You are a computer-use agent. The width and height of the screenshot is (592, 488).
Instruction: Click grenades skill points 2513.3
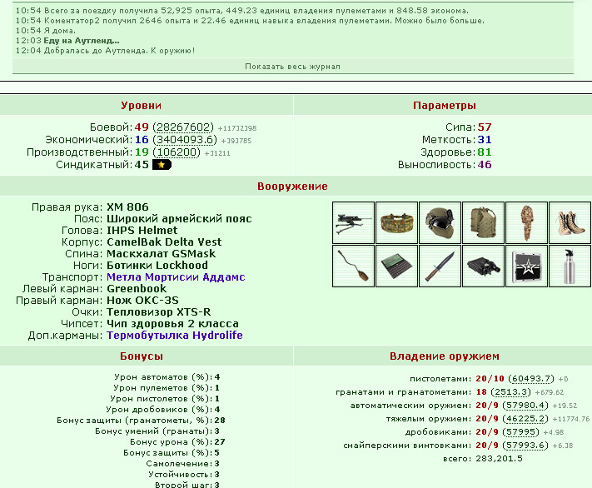510,392
